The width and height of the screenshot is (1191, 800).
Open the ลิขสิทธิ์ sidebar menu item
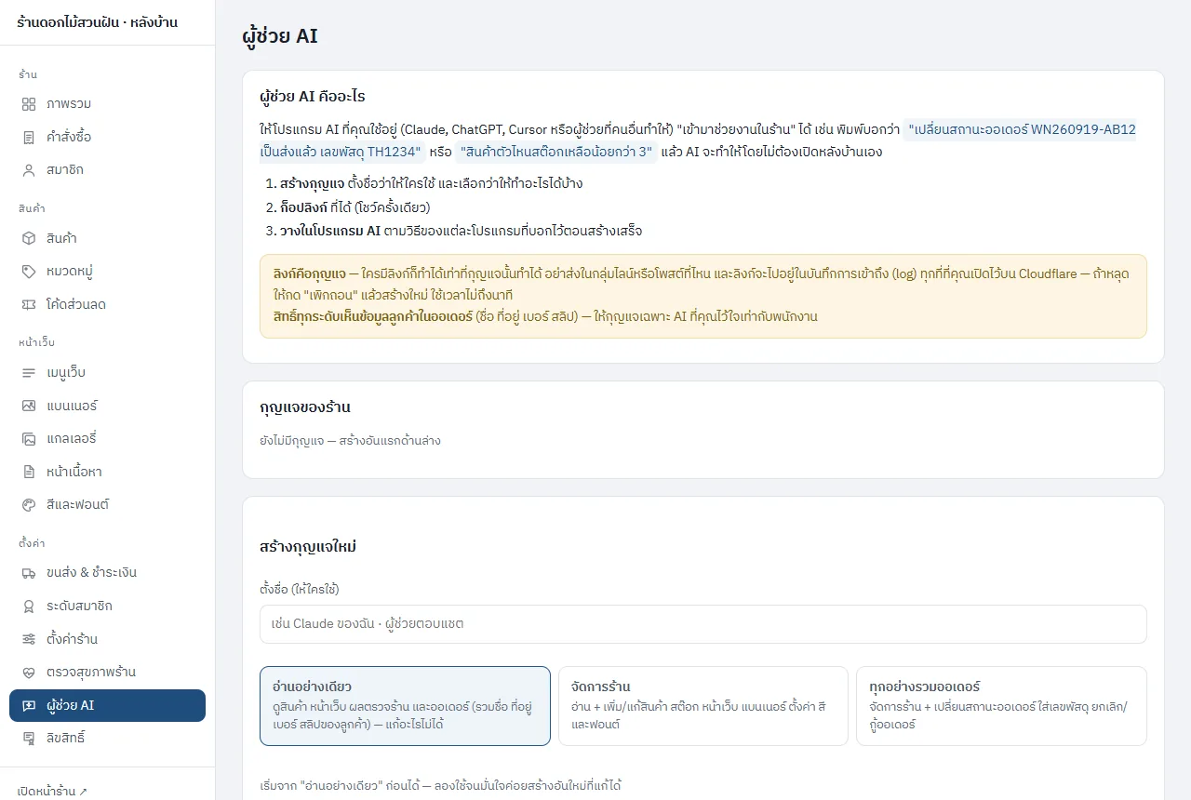click(107, 738)
